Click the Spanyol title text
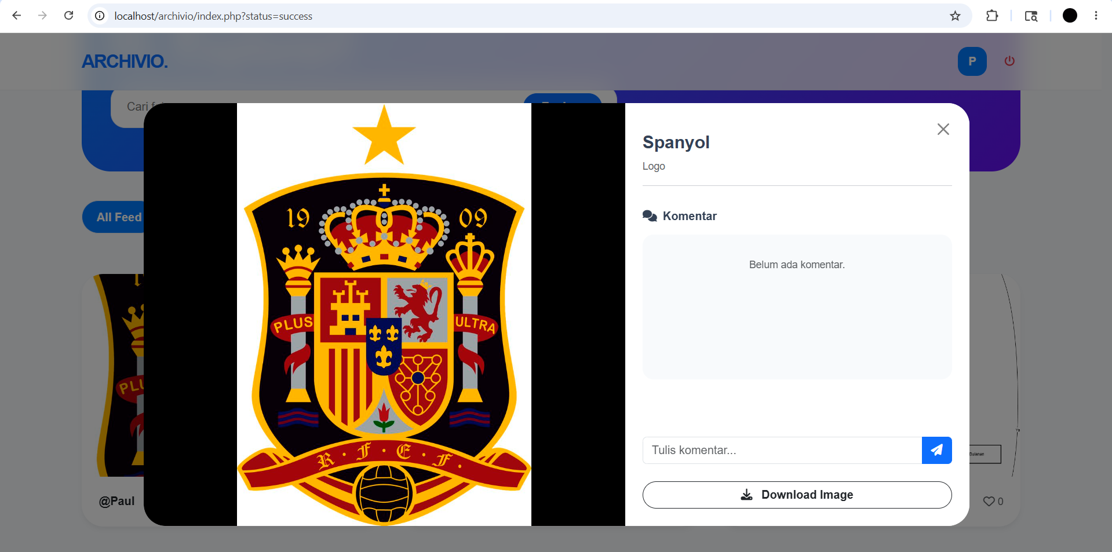1112x552 pixels. 676,142
